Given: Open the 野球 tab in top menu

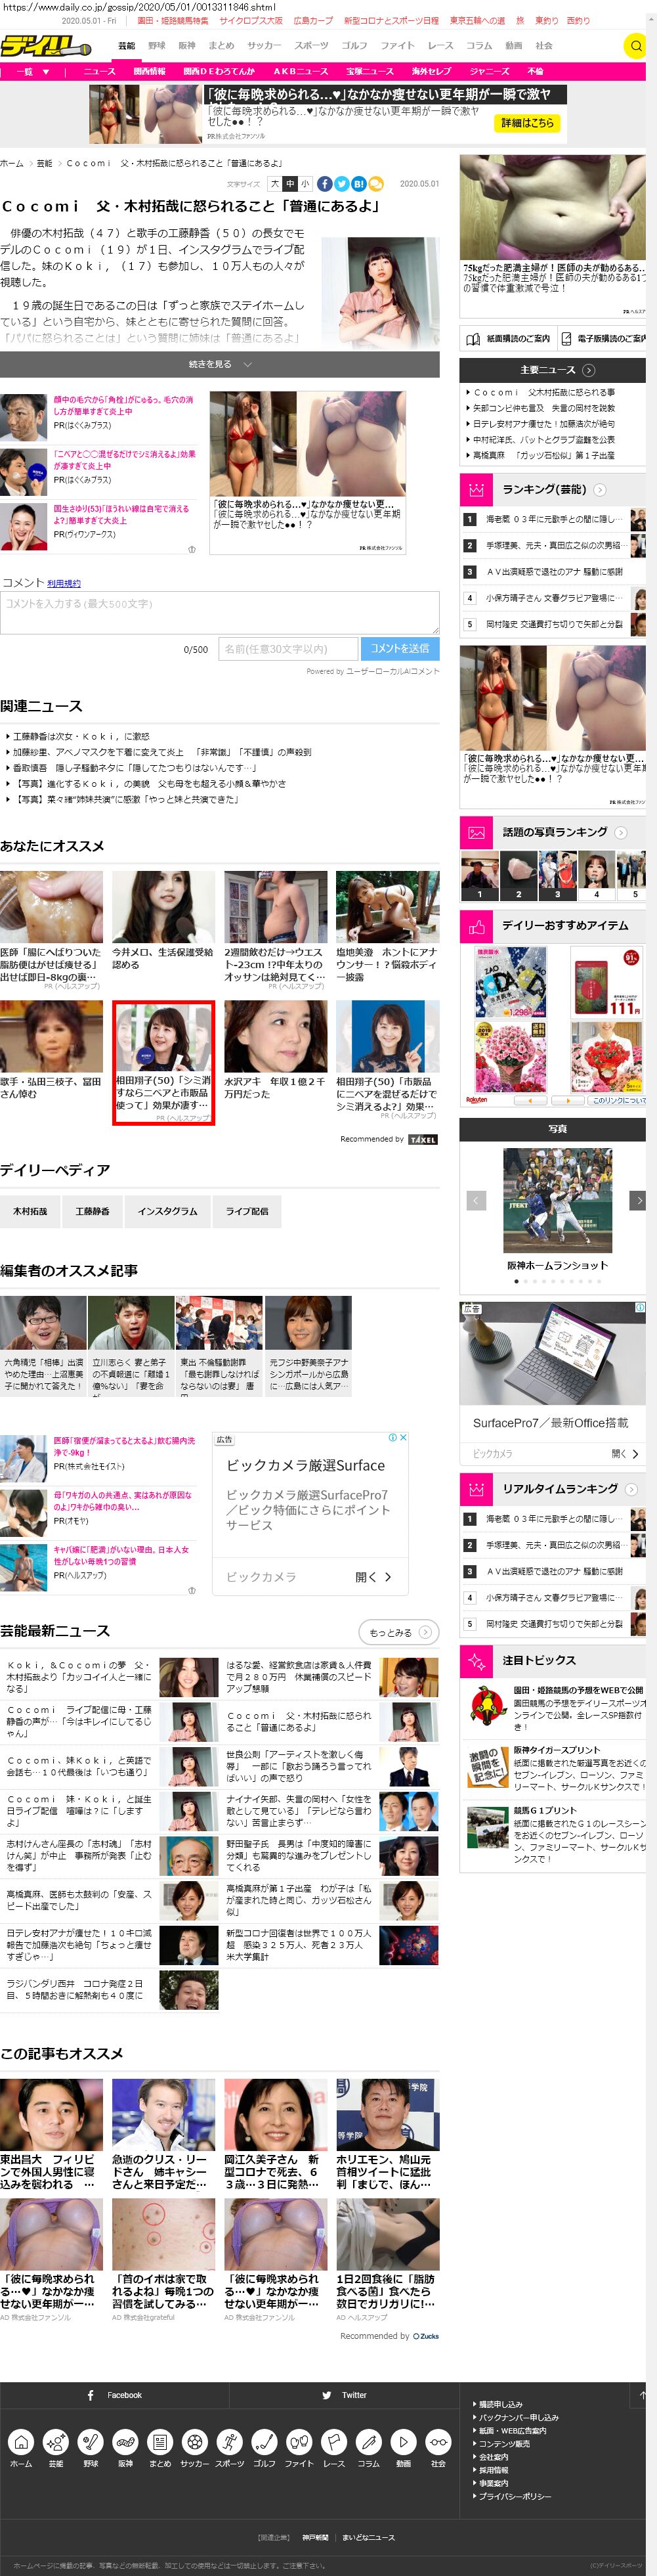Looking at the screenshot, I should click(x=157, y=46).
